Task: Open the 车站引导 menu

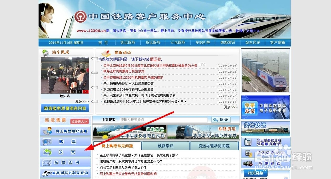Action: click(x=203, y=43)
